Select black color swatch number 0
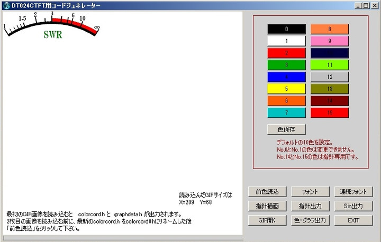The height and width of the screenshot is (242, 381). [x=286, y=29]
